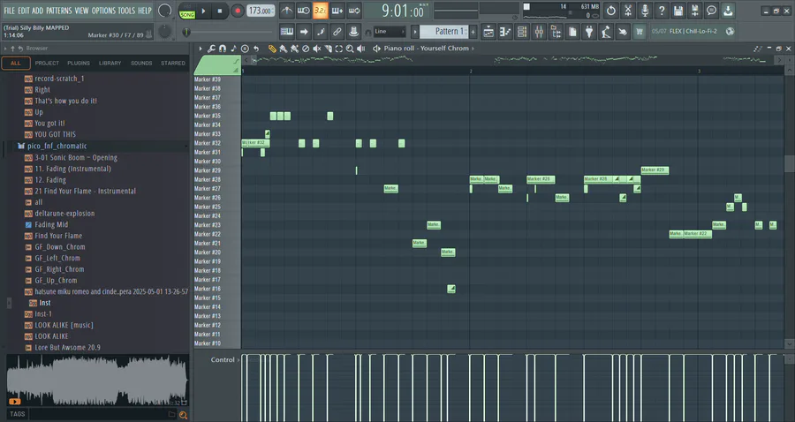Click the 173.000 tempo field

(x=261, y=11)
